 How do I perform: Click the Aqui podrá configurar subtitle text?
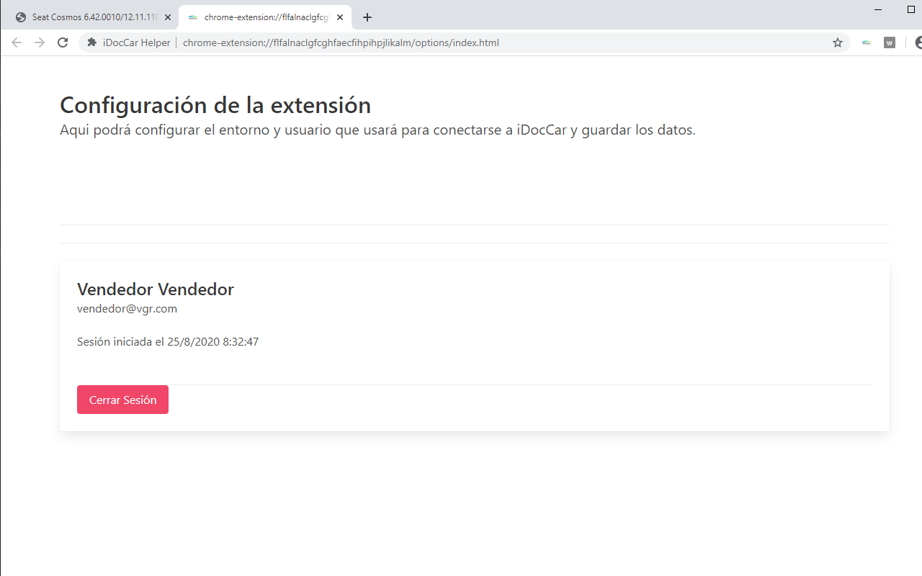coord(377,130)
